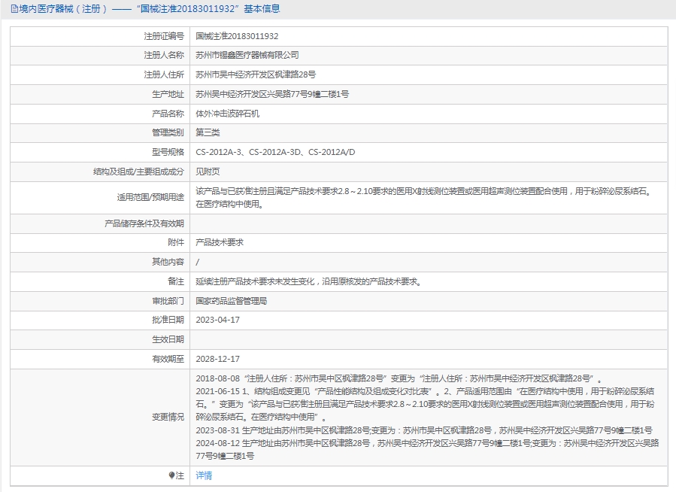Select registrant name 苏州市锡鑫医疗器械有限公司
676x492 pixels.
247,55
